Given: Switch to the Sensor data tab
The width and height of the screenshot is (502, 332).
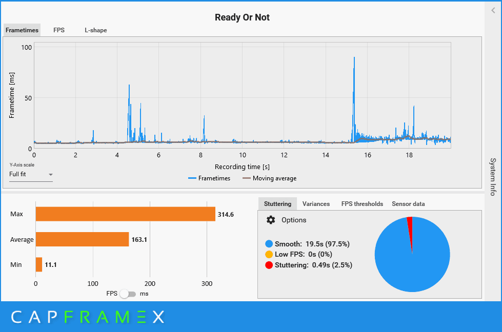Looking at the screenshot, I should pyautogui.click(x=408, y=204).
